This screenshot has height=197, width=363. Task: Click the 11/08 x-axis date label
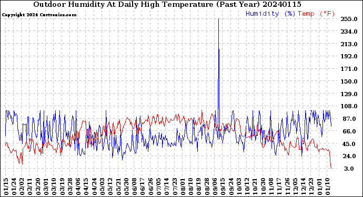click(271, 186)
